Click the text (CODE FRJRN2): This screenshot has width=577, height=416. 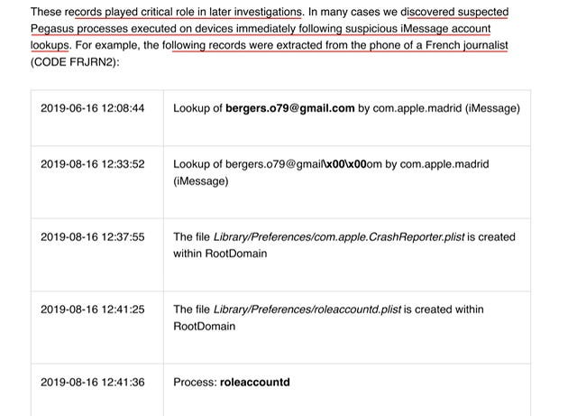point(75,62)
